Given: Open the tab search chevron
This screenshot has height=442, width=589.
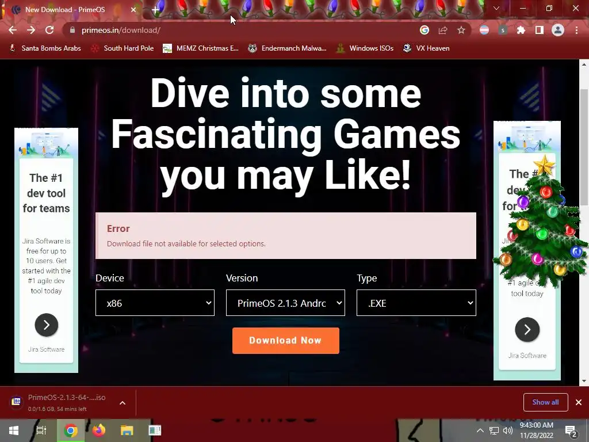Looking at the screenshot, I should point(496,8).
